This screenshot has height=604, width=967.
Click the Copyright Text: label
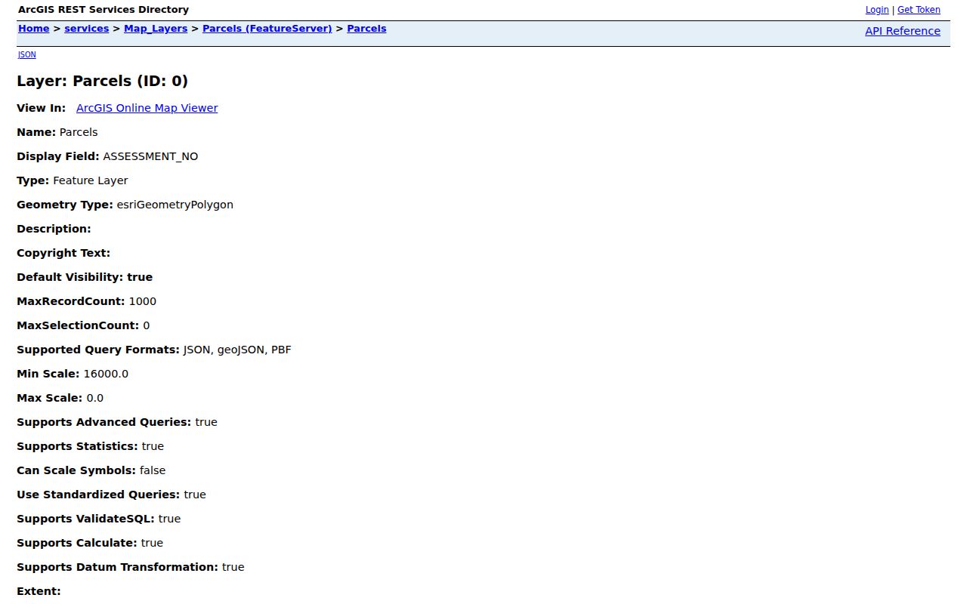[63, 253]
